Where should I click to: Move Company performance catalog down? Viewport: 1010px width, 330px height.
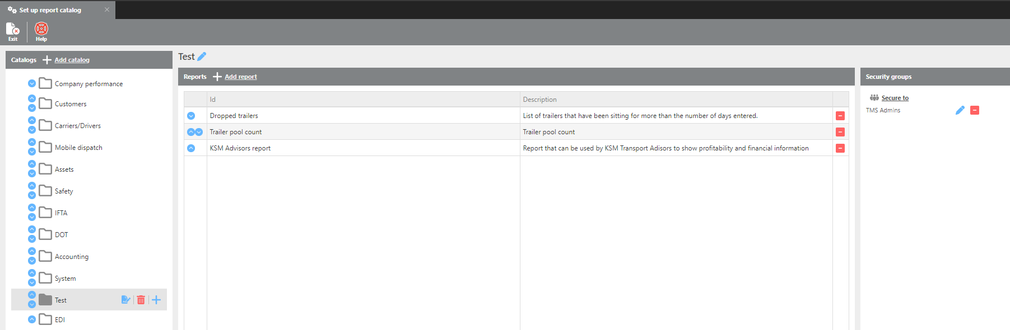(x=32, y=83)
